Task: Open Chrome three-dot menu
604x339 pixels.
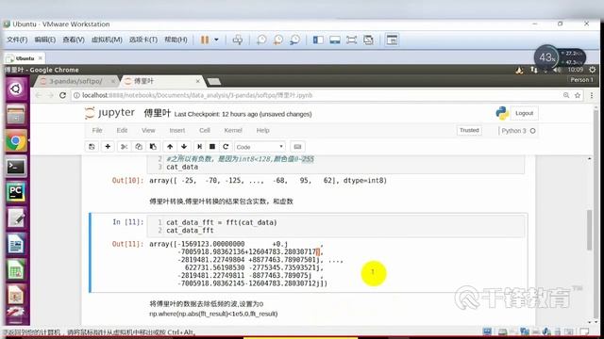Action: click(592, 95)
